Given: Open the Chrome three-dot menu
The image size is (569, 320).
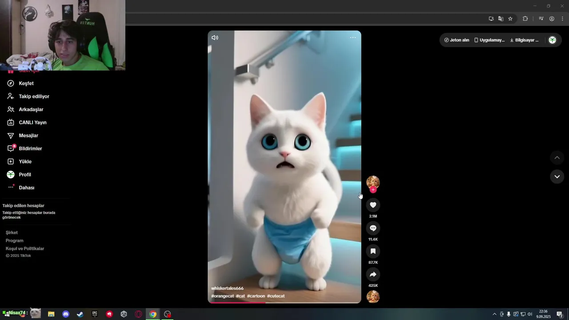Looking at the screenshot, I should (x=562, y=19).
